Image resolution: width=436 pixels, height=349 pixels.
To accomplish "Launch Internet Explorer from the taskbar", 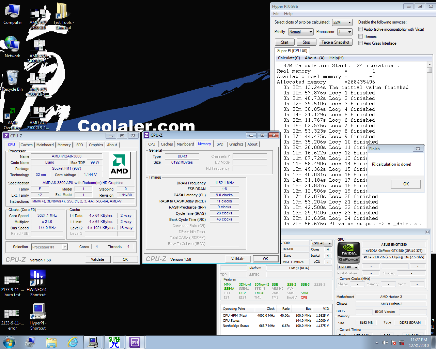I will pos(73,342).
